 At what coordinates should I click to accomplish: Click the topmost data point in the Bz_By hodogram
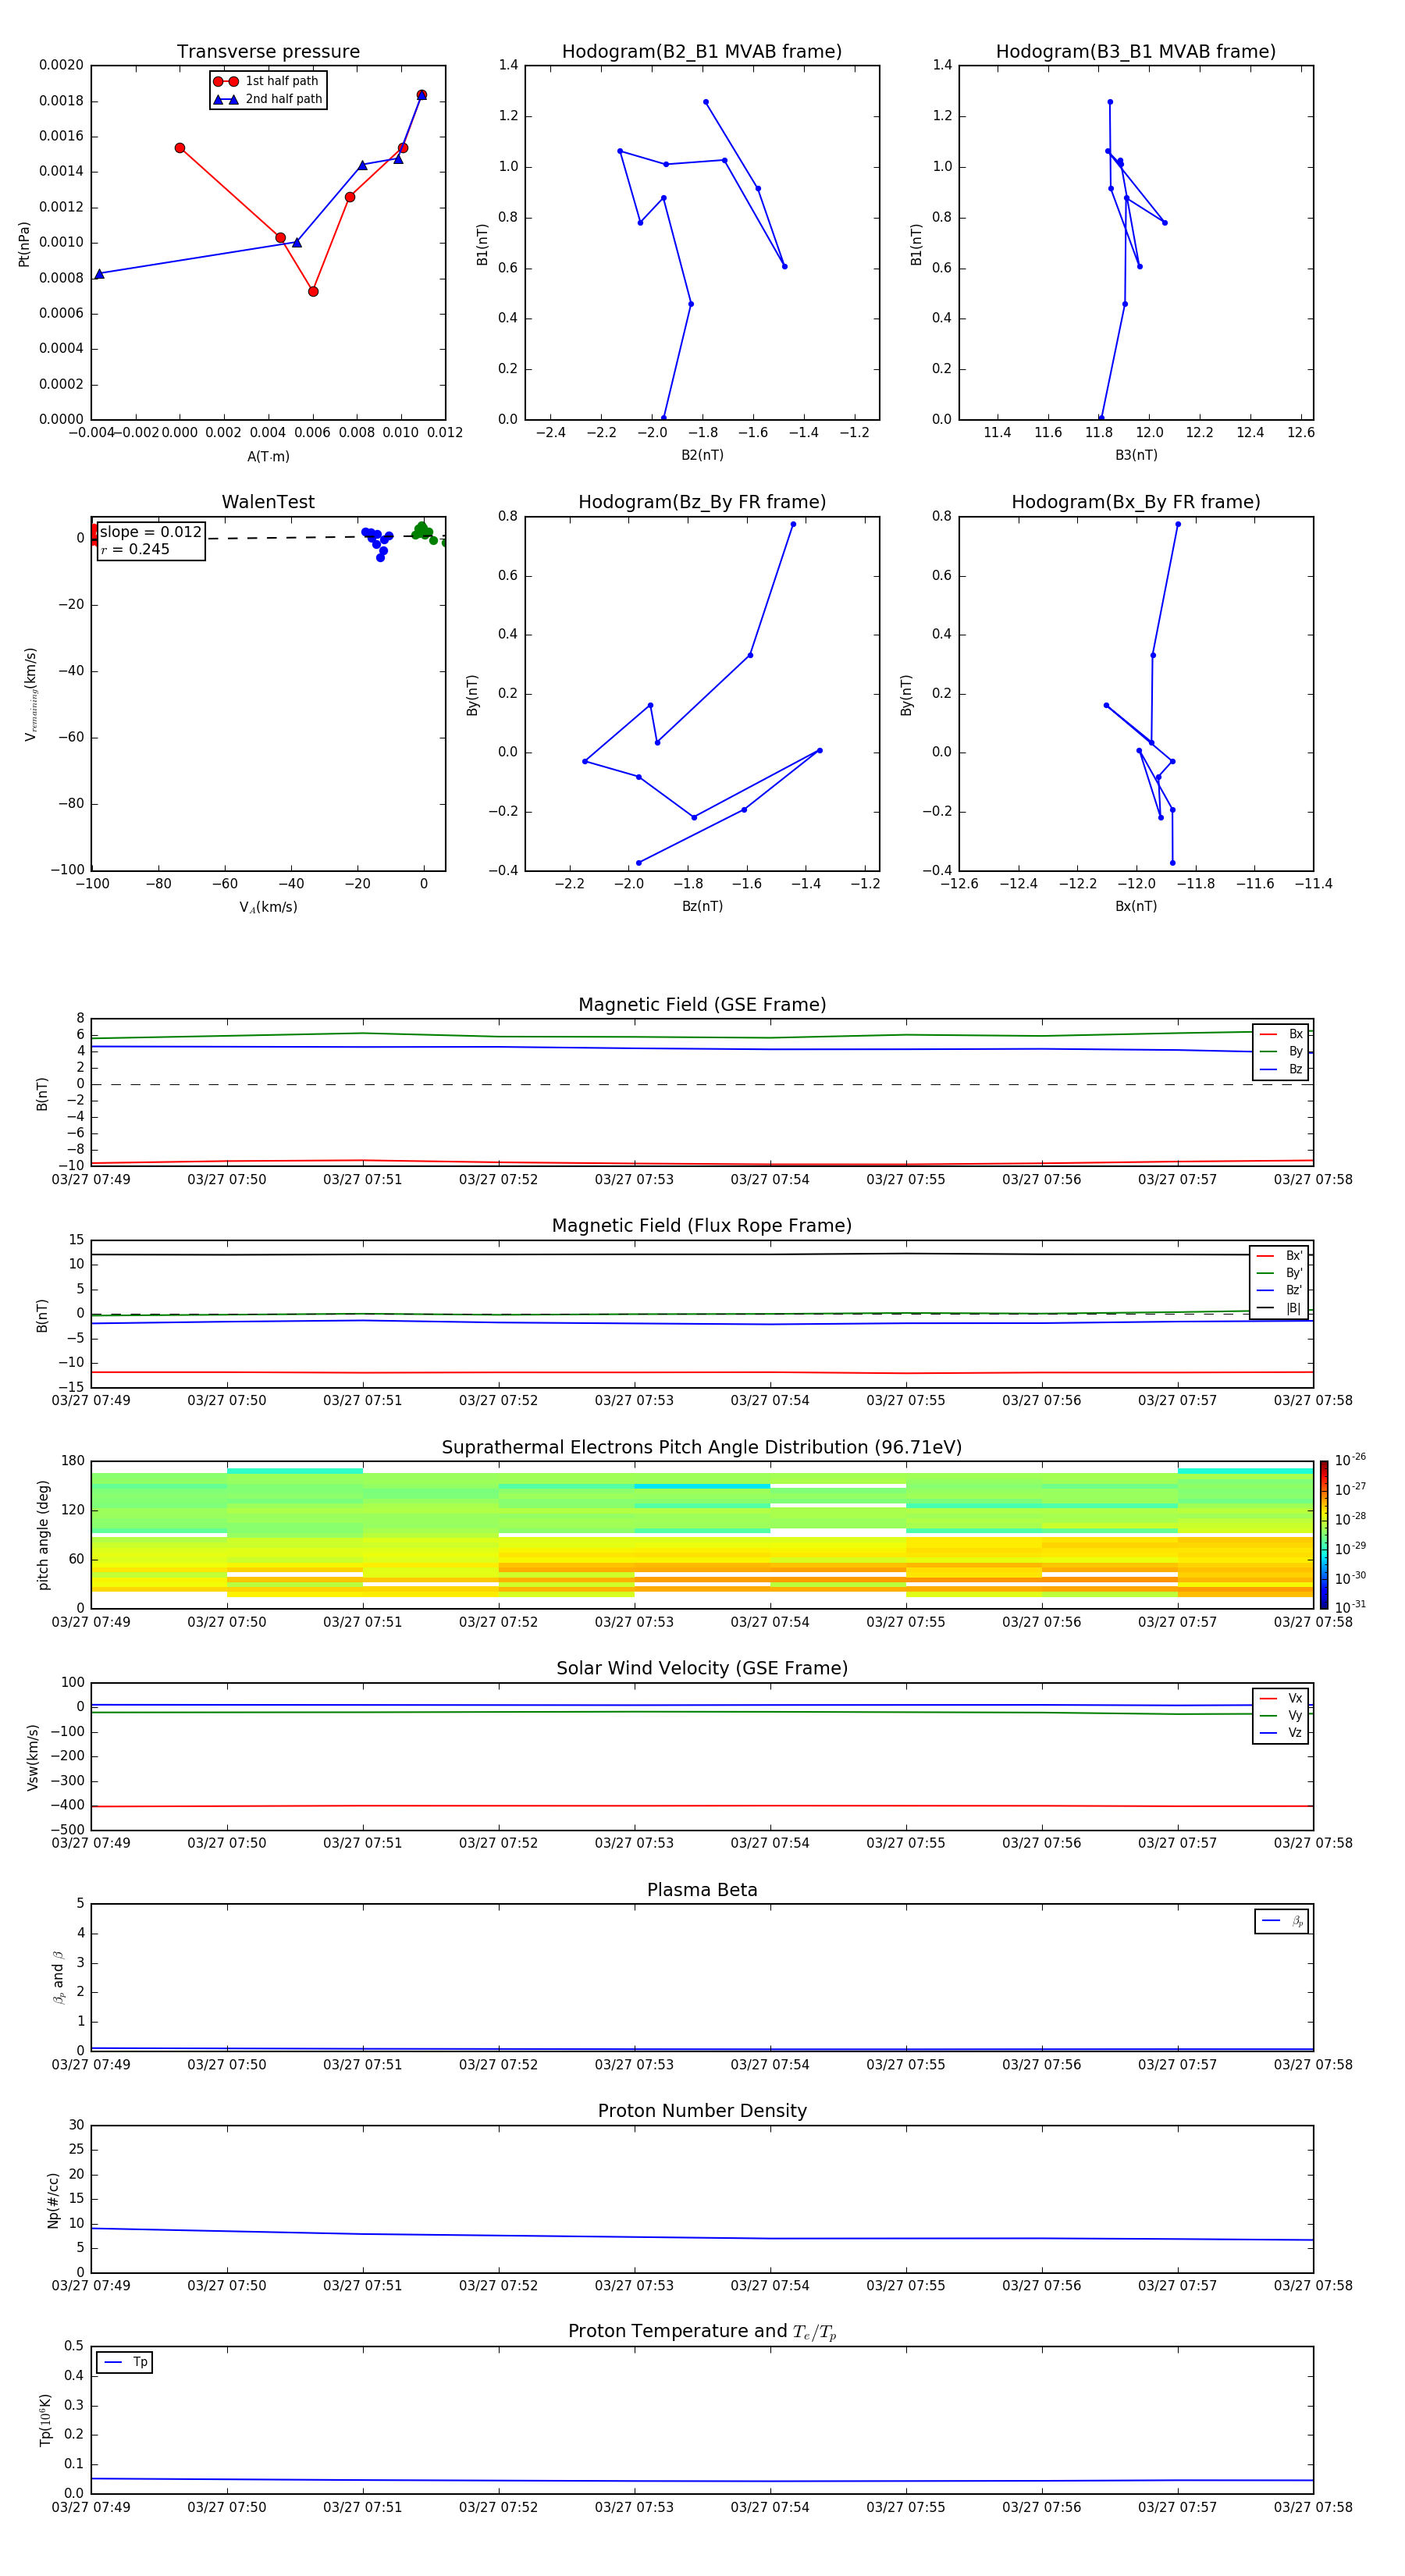(x=793, y=524)
